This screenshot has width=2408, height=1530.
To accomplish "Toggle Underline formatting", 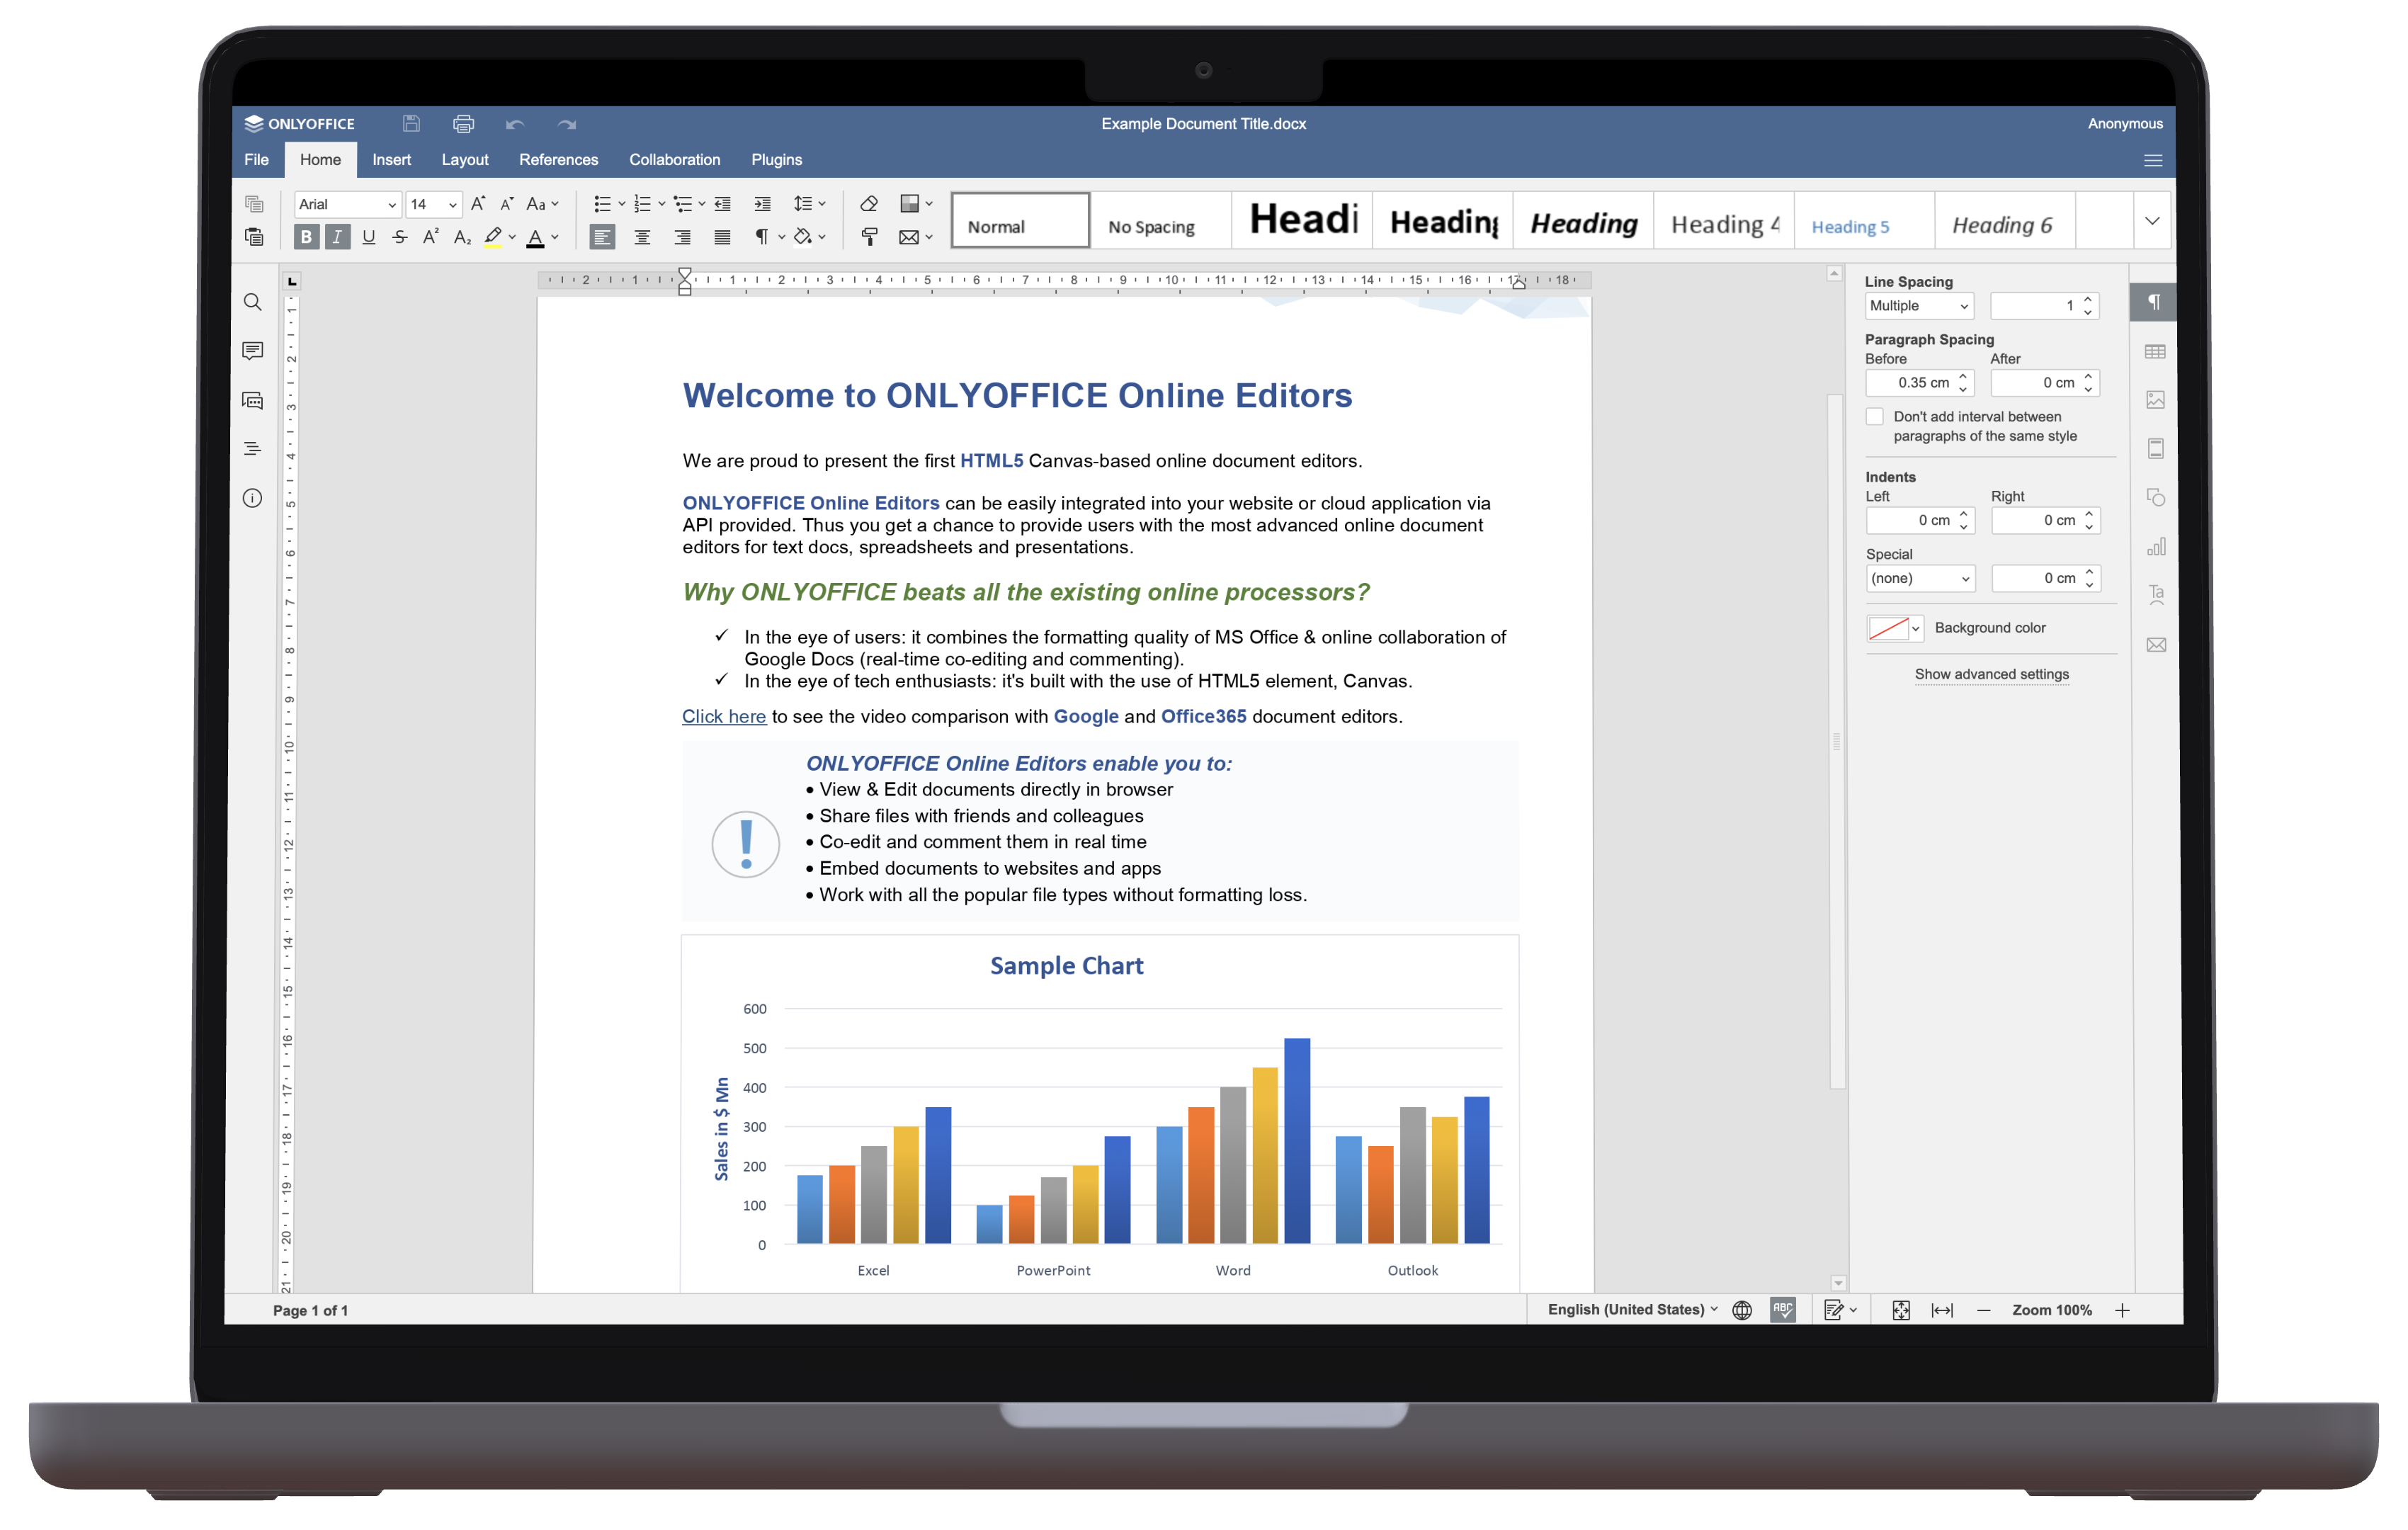I will click(369, 237).
